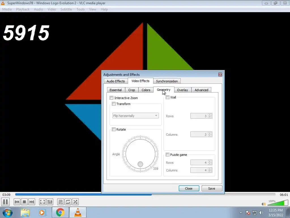290x218 pixels.
Task: Enable the Transform checkbox
Action: (114, 104)
